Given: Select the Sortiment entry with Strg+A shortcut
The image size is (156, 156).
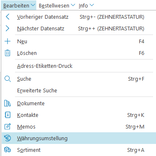Looking at the screenshot, I should pyautogui.click(x=79, y=150).
